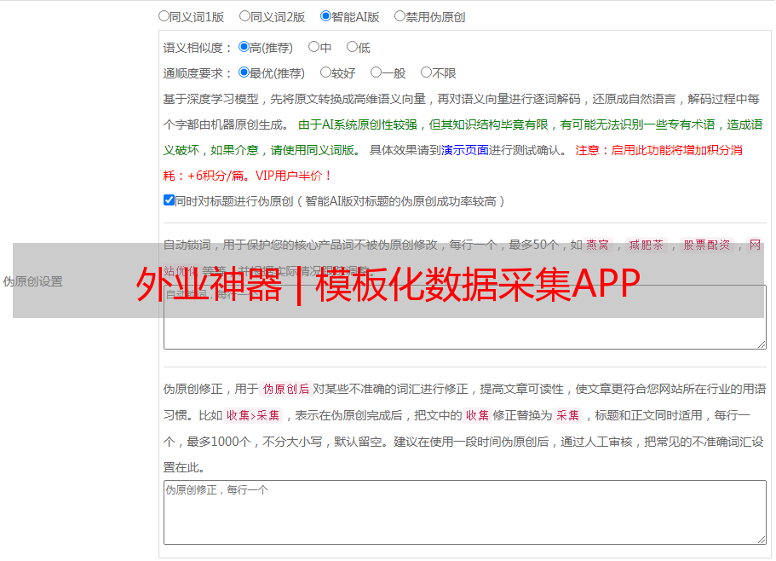Set 语义相似度 to 中
Viewport: 776px width, 561px height.
[x=313, y=47]
